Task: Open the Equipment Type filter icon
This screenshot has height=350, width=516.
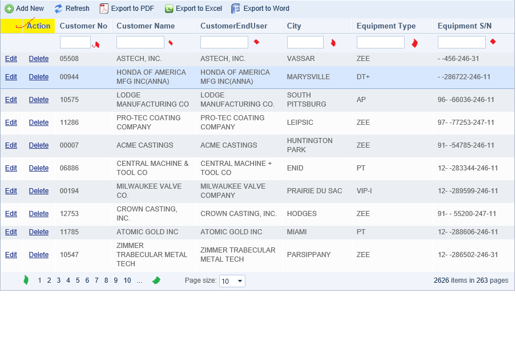Action: point(414,43)
